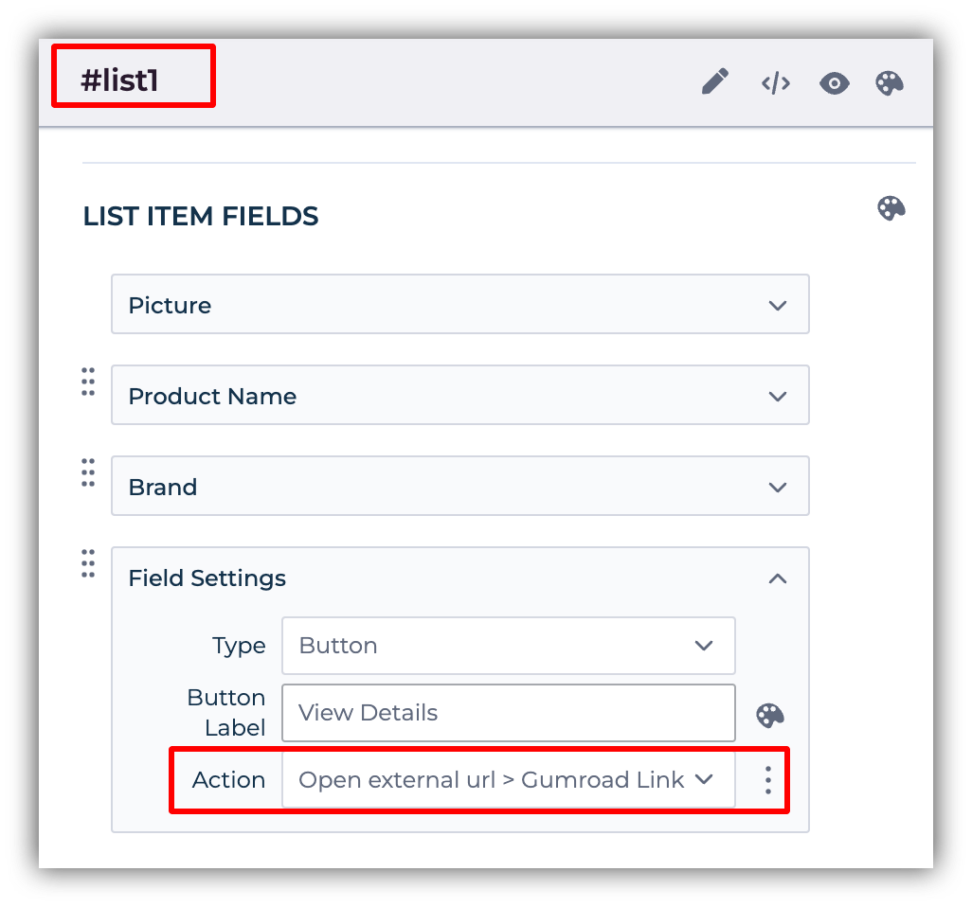Click the palette icon beside LIST ITEM FIELDS
Screen dimensions: 972x907
(891, 208)
